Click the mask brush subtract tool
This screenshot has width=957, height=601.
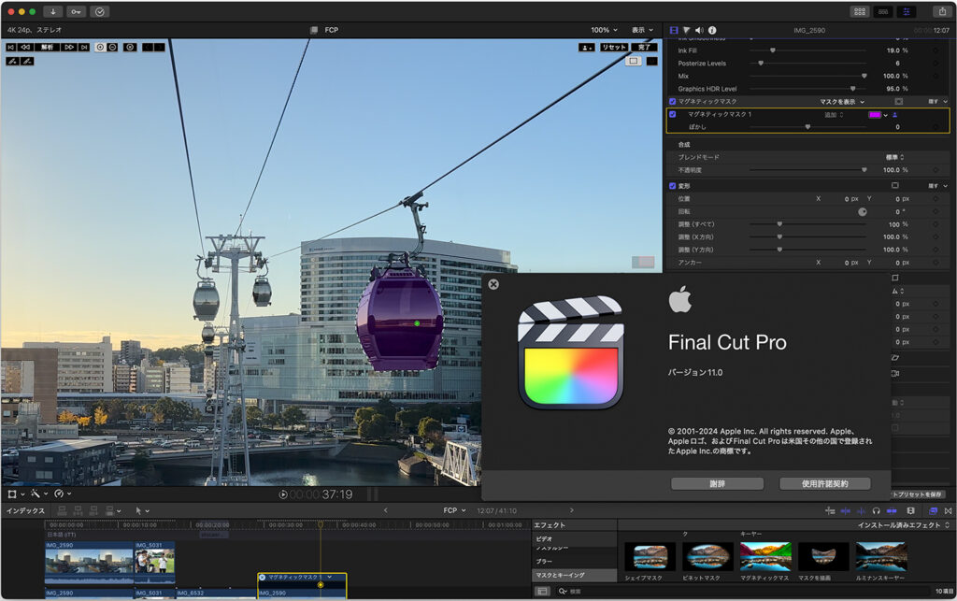click(x=27, y=61)
